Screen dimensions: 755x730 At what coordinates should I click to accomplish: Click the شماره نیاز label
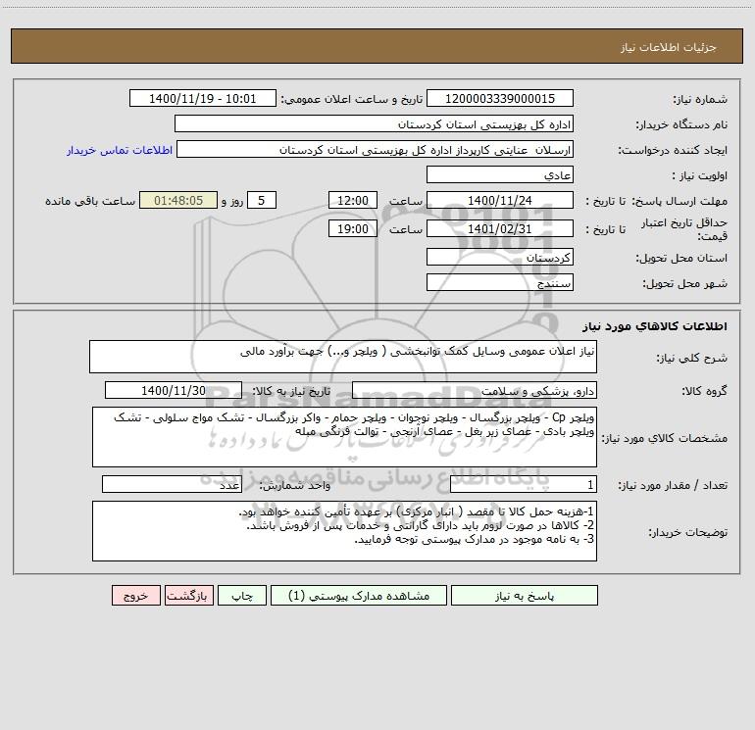point(700,100)
